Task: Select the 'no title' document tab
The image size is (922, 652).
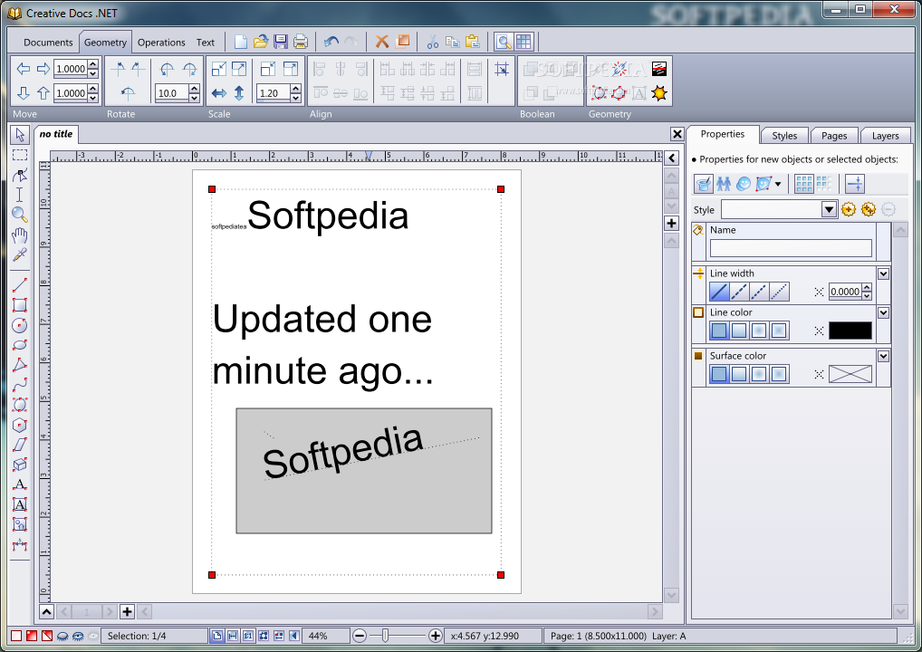Action: pyautogui.click(x=56, y=134)
